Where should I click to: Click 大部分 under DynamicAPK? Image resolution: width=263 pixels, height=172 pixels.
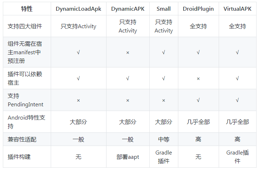(x=128, y=122)
